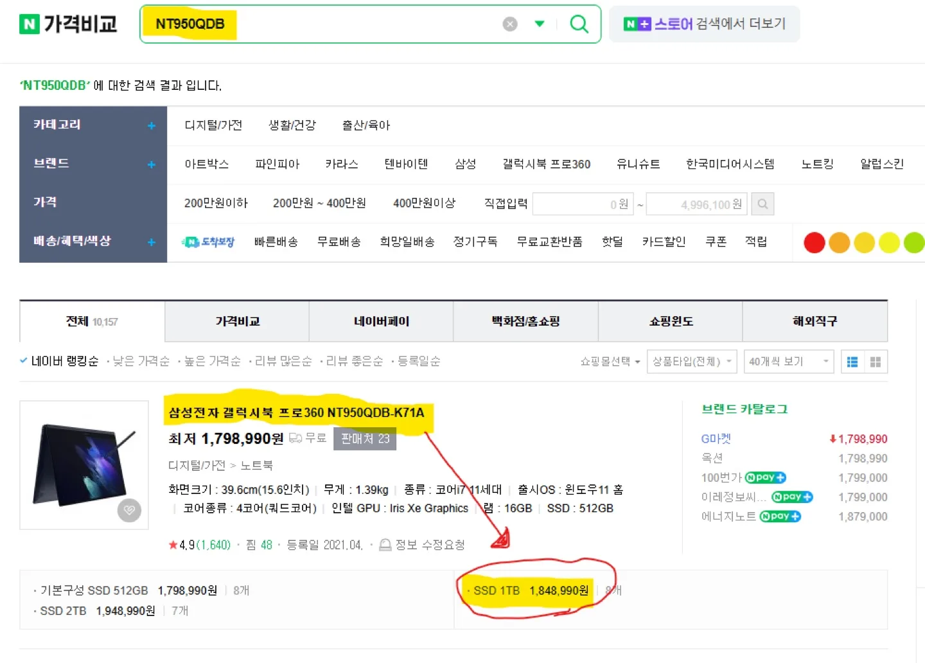This screenshot has width=925, height=663.
Task: Select SSD 1TB 1,848,990원 option
Action: point(531,590)
